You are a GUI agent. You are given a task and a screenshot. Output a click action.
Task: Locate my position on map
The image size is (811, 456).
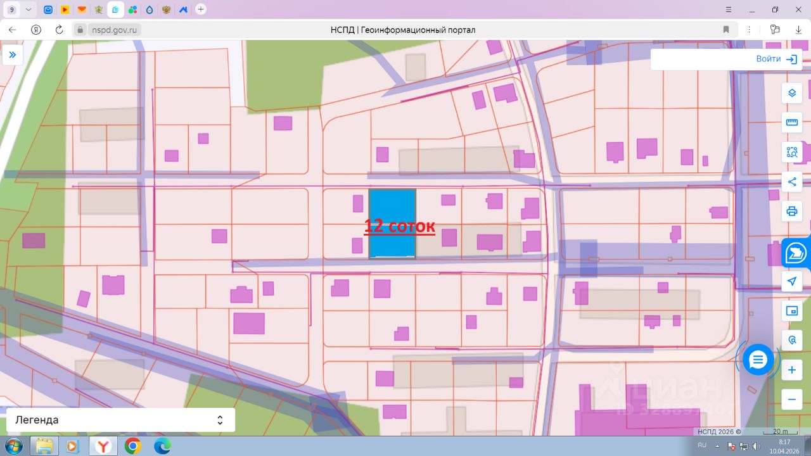pyautogui.click(x=791, y=281)
